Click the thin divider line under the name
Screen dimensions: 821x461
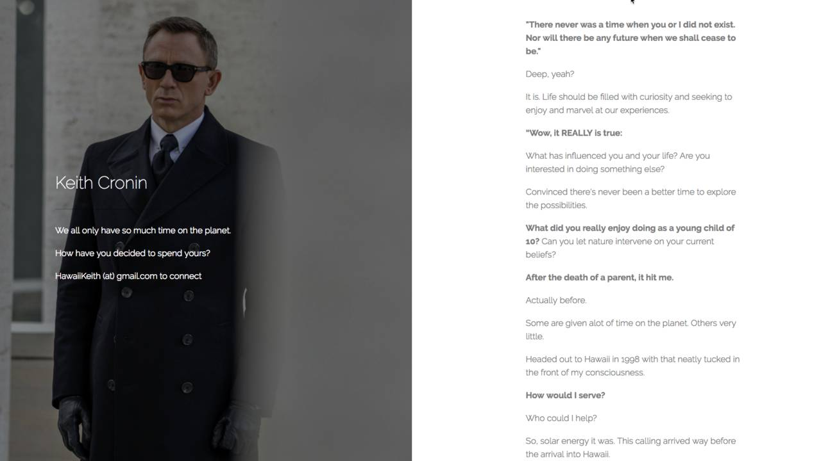pyautogui.click(x=64, y=209)
